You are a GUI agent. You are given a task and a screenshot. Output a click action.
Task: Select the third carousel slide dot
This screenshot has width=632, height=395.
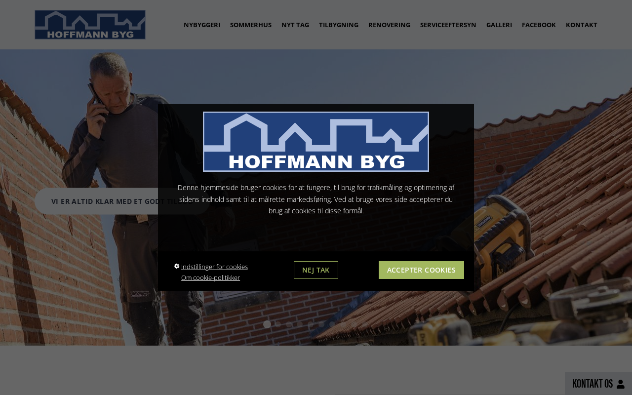coord(289,324)
